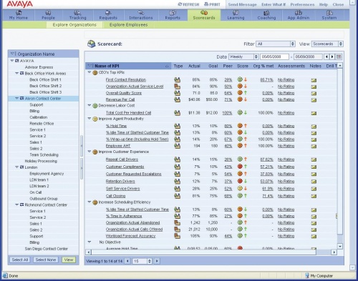Open notes envelope for Customer Compliments
This screenshot has height=281, width=358.
314,167
